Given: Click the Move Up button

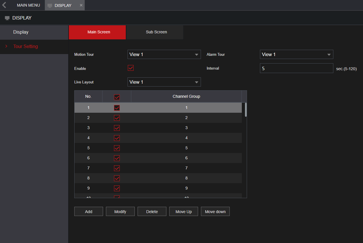Looking at the screenshot, I should point(184,211).
